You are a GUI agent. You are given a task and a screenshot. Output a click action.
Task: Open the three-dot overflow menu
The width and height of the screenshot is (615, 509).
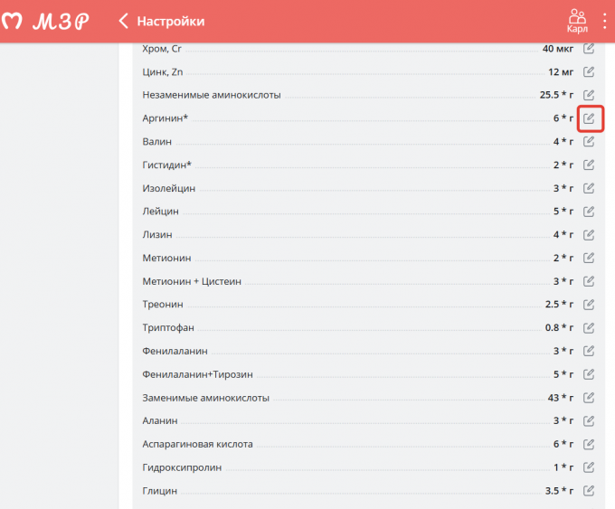[x=605, y=21]
